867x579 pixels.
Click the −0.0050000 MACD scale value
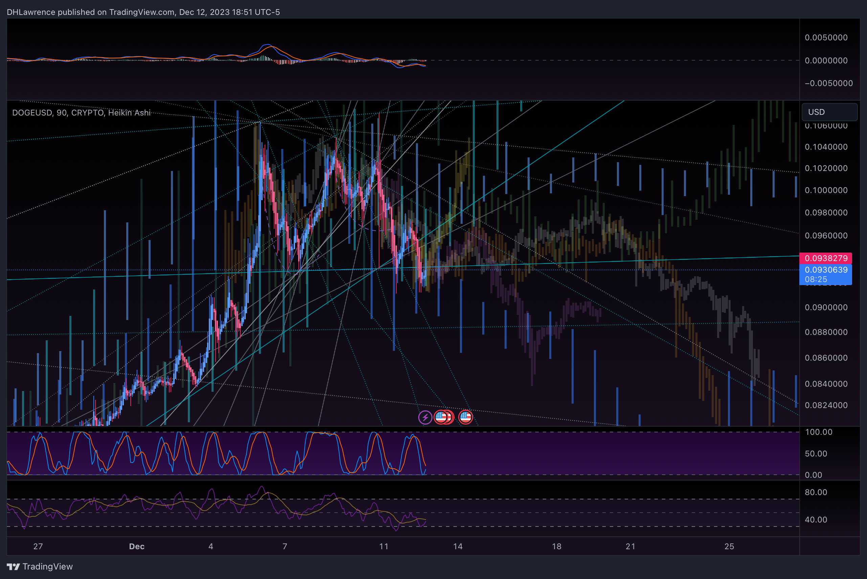click(829, 83)
